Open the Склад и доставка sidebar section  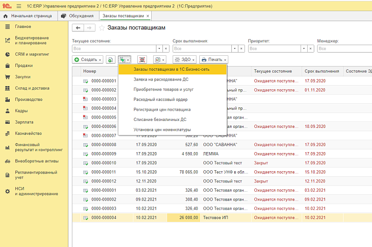pos(32,88)
